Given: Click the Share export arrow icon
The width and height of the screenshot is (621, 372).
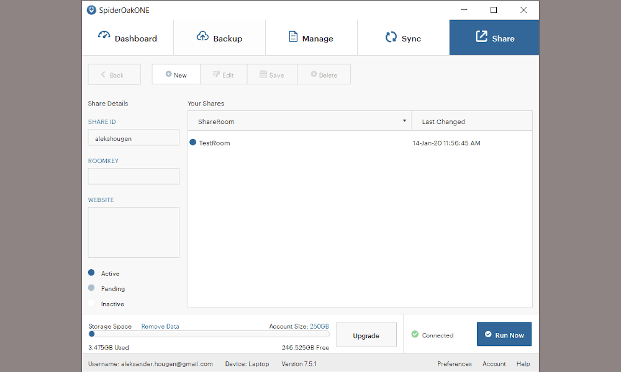Looking at the screenshot, I should (x=481, y=37).
